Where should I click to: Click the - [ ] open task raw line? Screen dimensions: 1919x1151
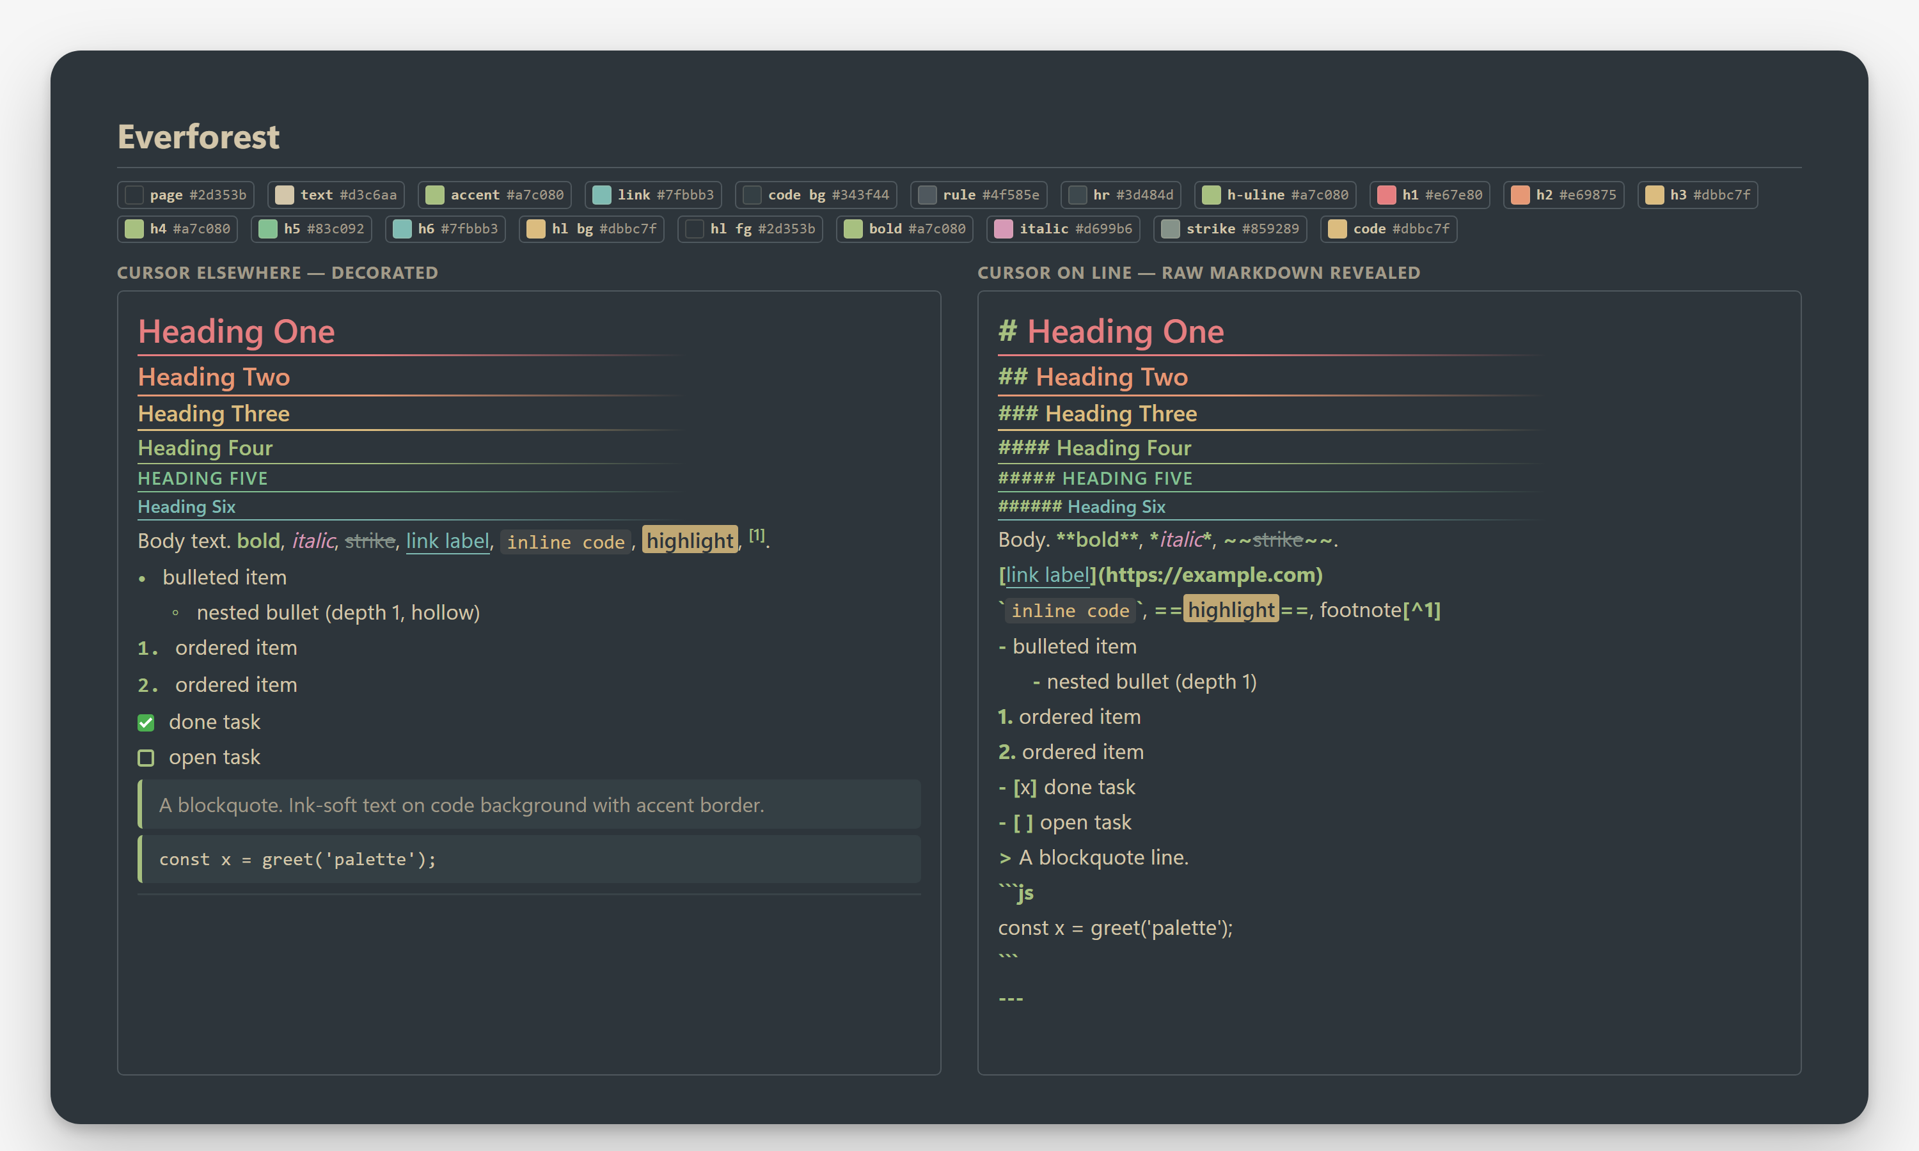point(1064,822)
